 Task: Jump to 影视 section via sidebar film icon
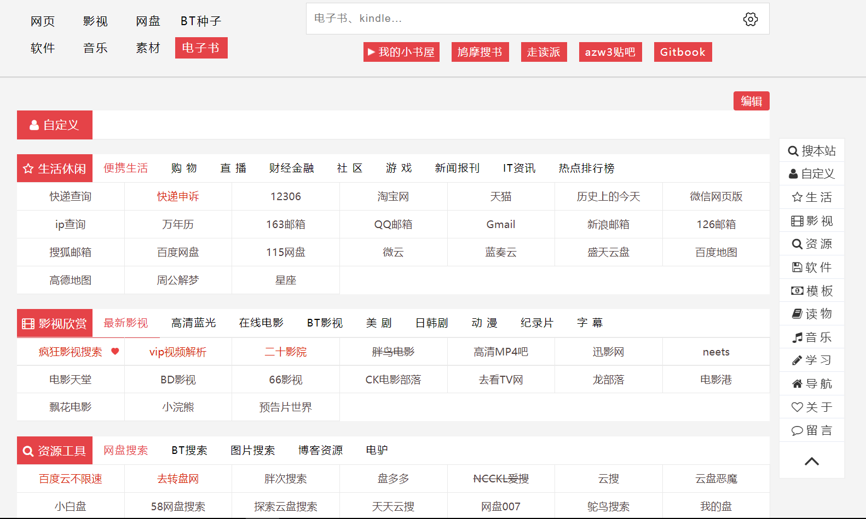(x=797, y=221)
